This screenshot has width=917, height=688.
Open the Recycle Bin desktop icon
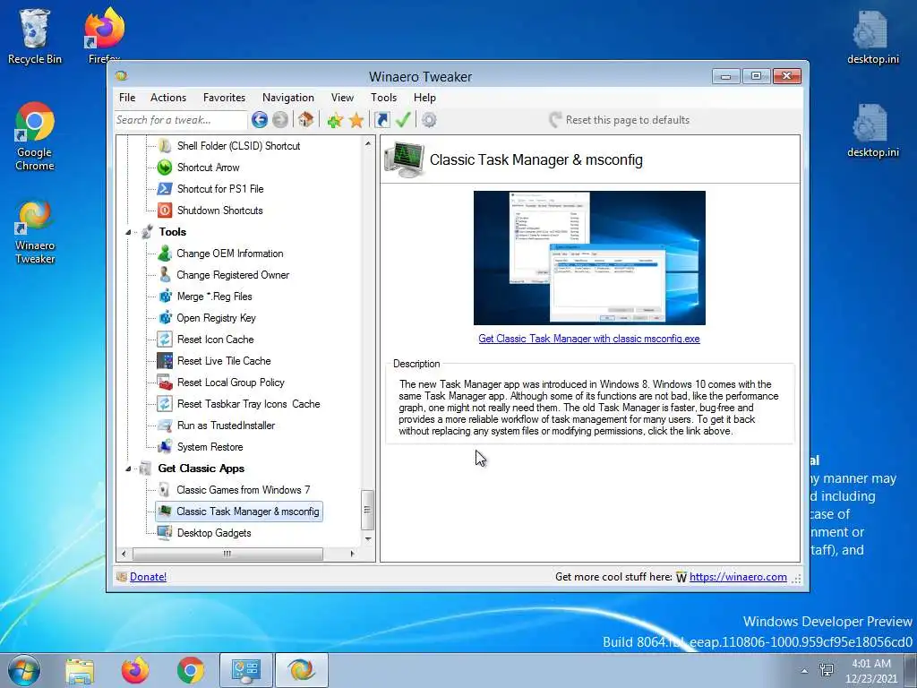[x=35, y=36]
